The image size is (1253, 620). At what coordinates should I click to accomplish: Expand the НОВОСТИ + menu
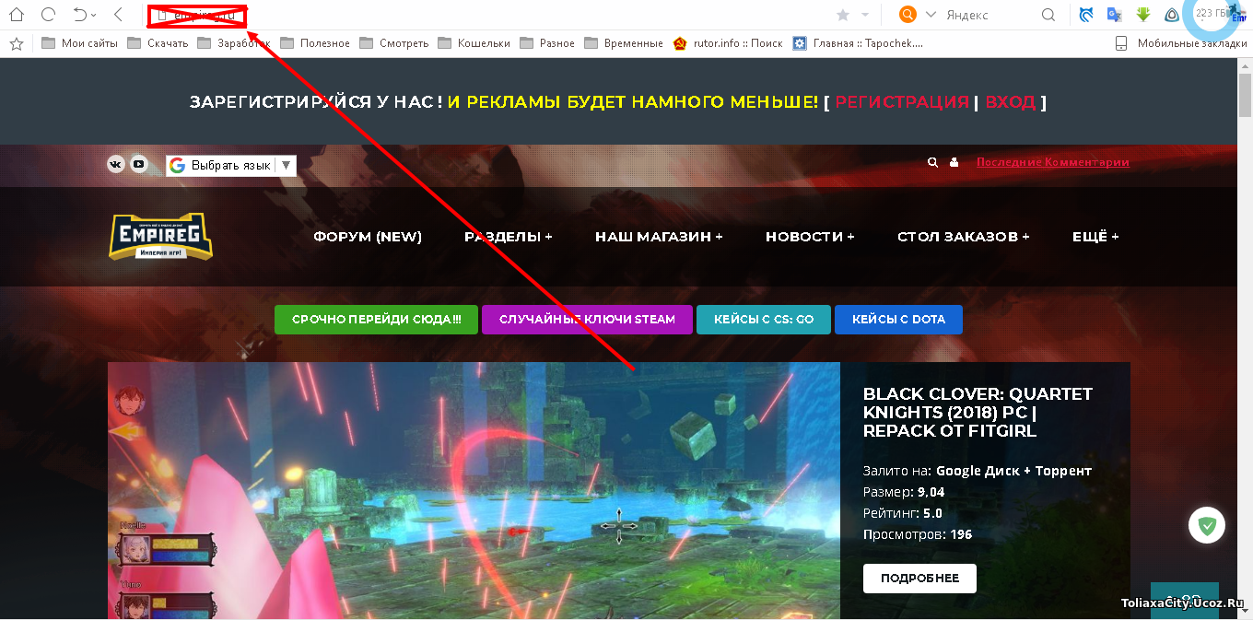pyautogui.click(x=810, y=237)
